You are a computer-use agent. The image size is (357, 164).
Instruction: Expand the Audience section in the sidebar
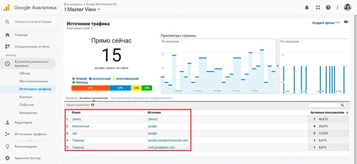pos(23,123)
